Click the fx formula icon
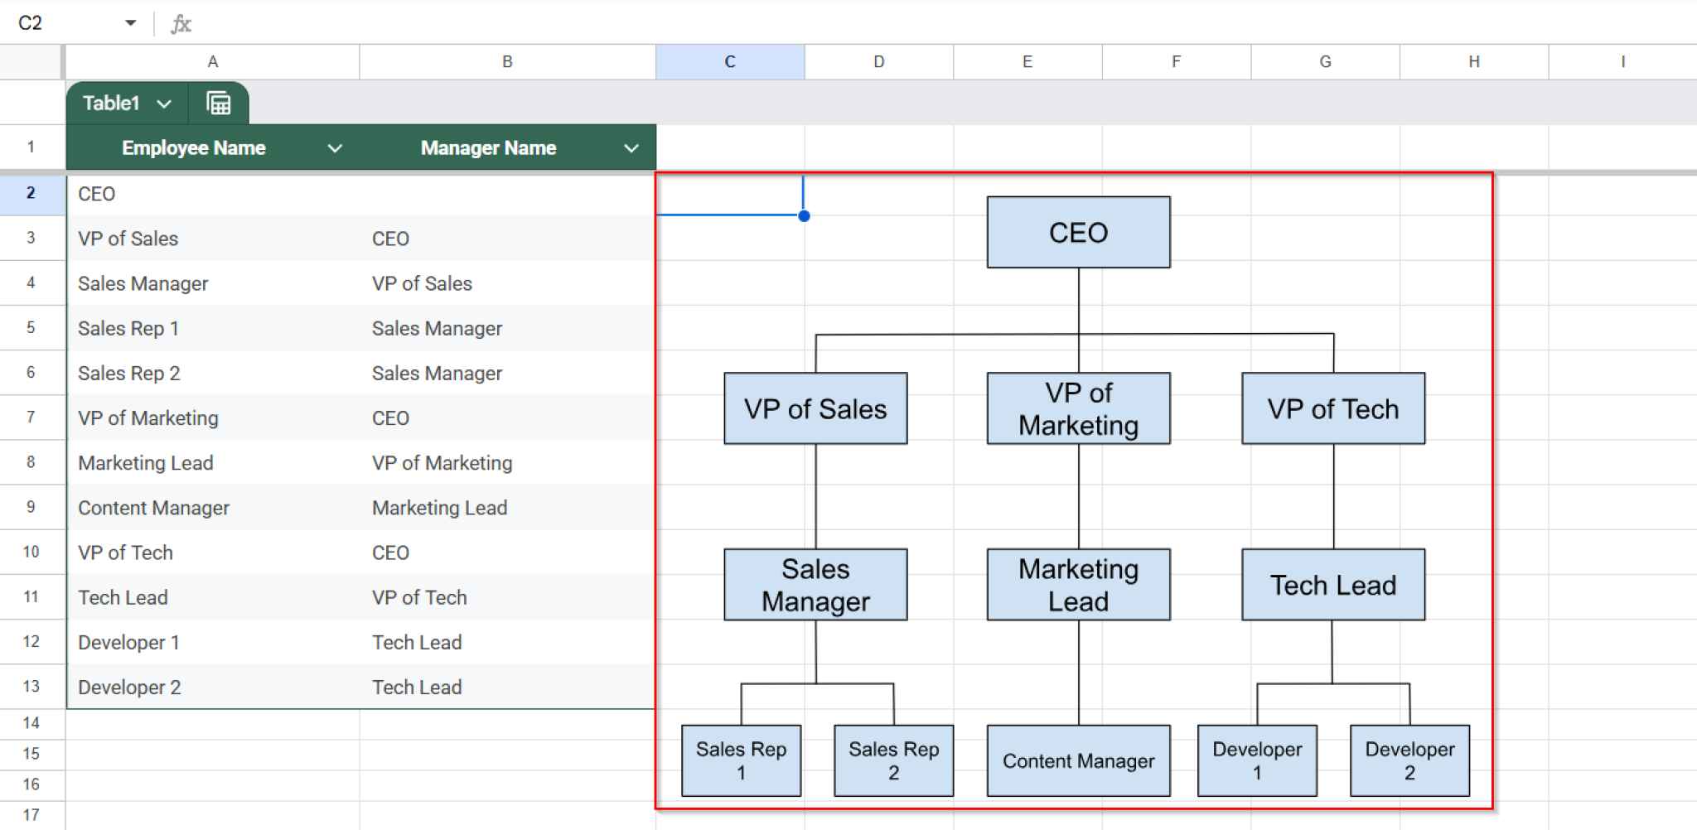The height and width of the screenshot is (830, 1697). (x=181, y=22)
